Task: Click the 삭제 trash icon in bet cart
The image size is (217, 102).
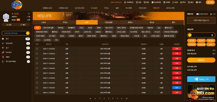Action: tap(211, 14)
